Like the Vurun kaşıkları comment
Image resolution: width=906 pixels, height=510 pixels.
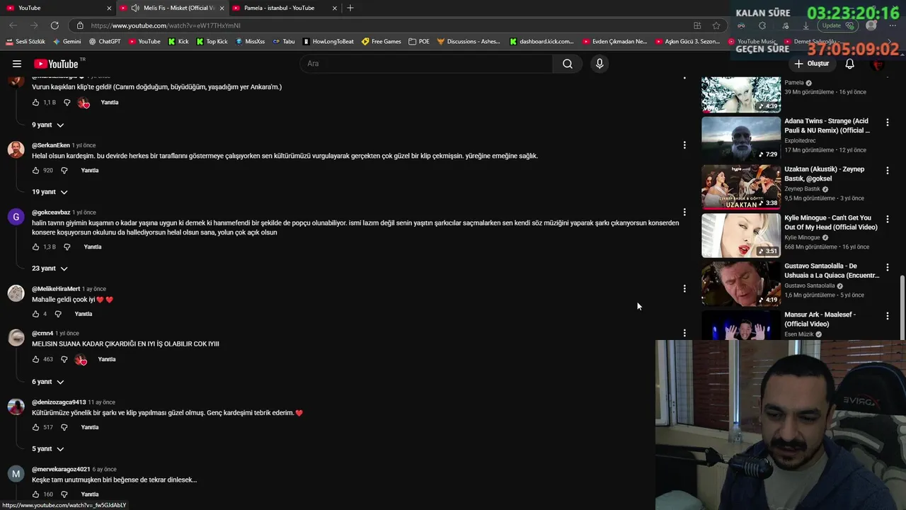[35, 103]
